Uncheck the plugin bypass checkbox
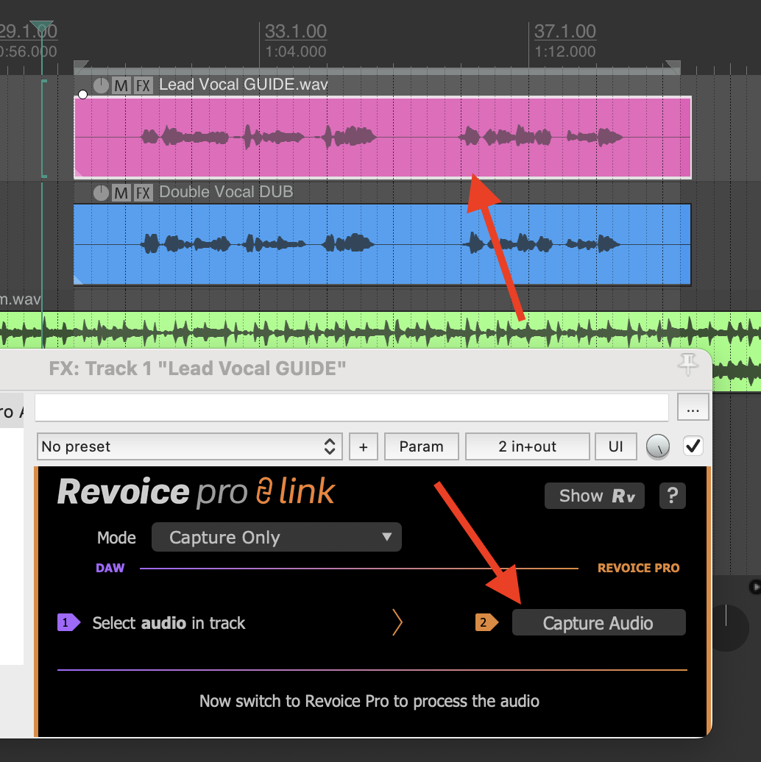 pos(693,446)
